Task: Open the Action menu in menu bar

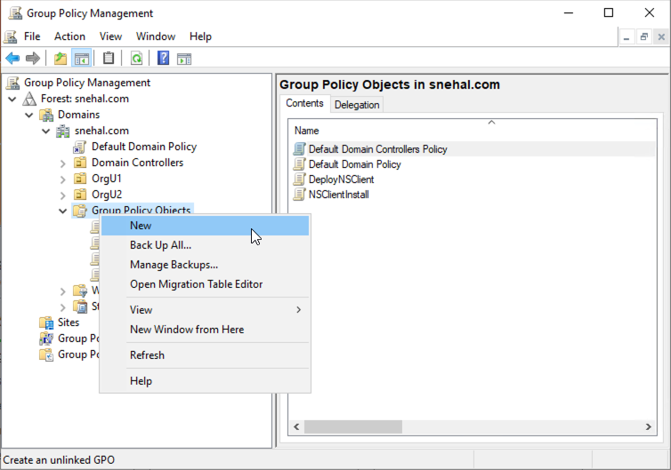Action: [x=69, y=36]
